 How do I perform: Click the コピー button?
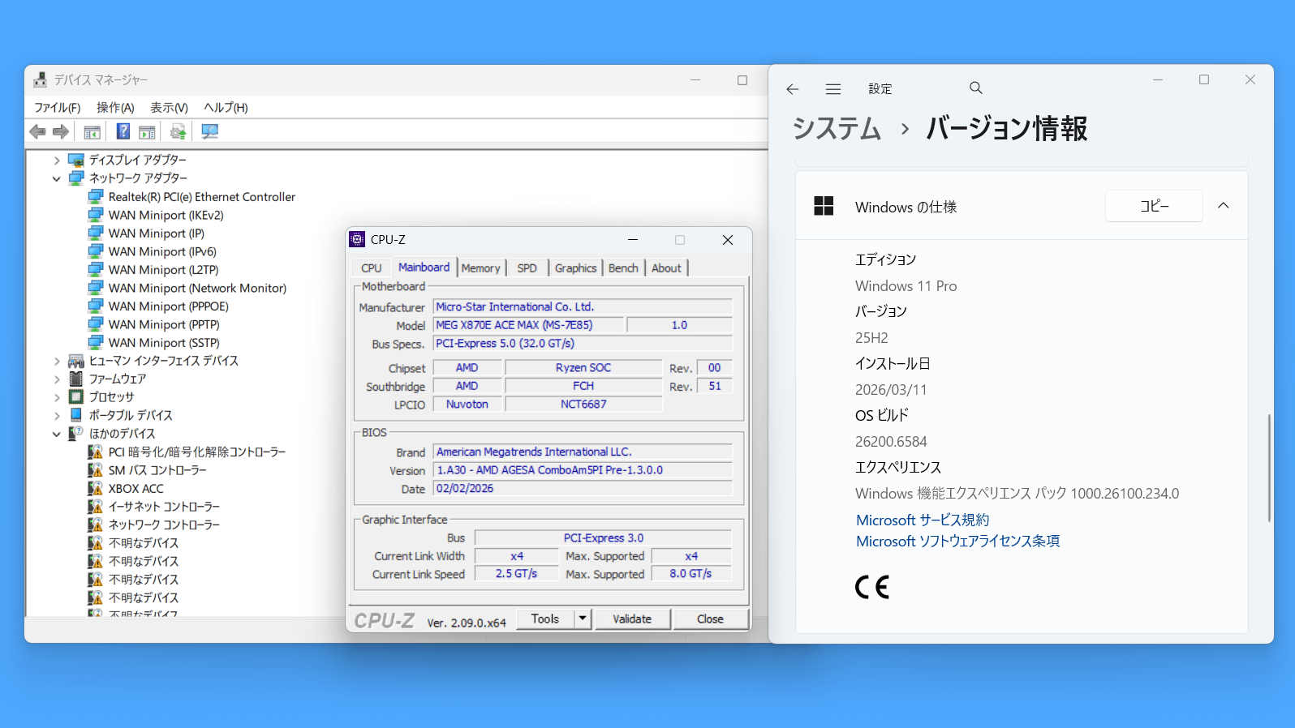pos(1153,206)
